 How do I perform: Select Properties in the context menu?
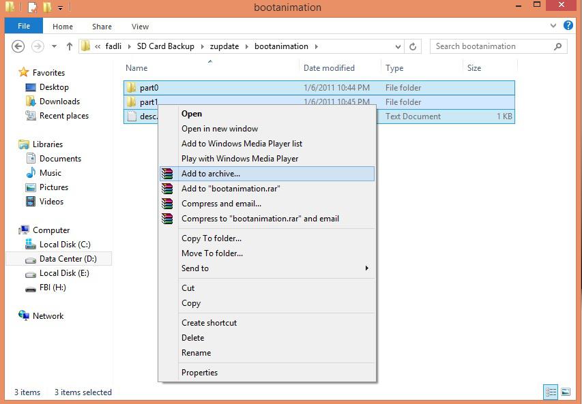coord(199,373)
